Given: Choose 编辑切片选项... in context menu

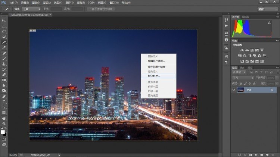Looking at the screenshot, I should [x=156, y=60].
